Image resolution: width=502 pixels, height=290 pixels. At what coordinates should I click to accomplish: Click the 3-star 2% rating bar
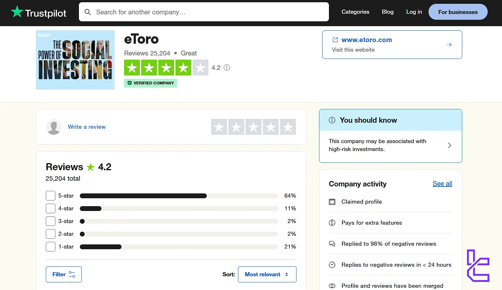(179, 221)
